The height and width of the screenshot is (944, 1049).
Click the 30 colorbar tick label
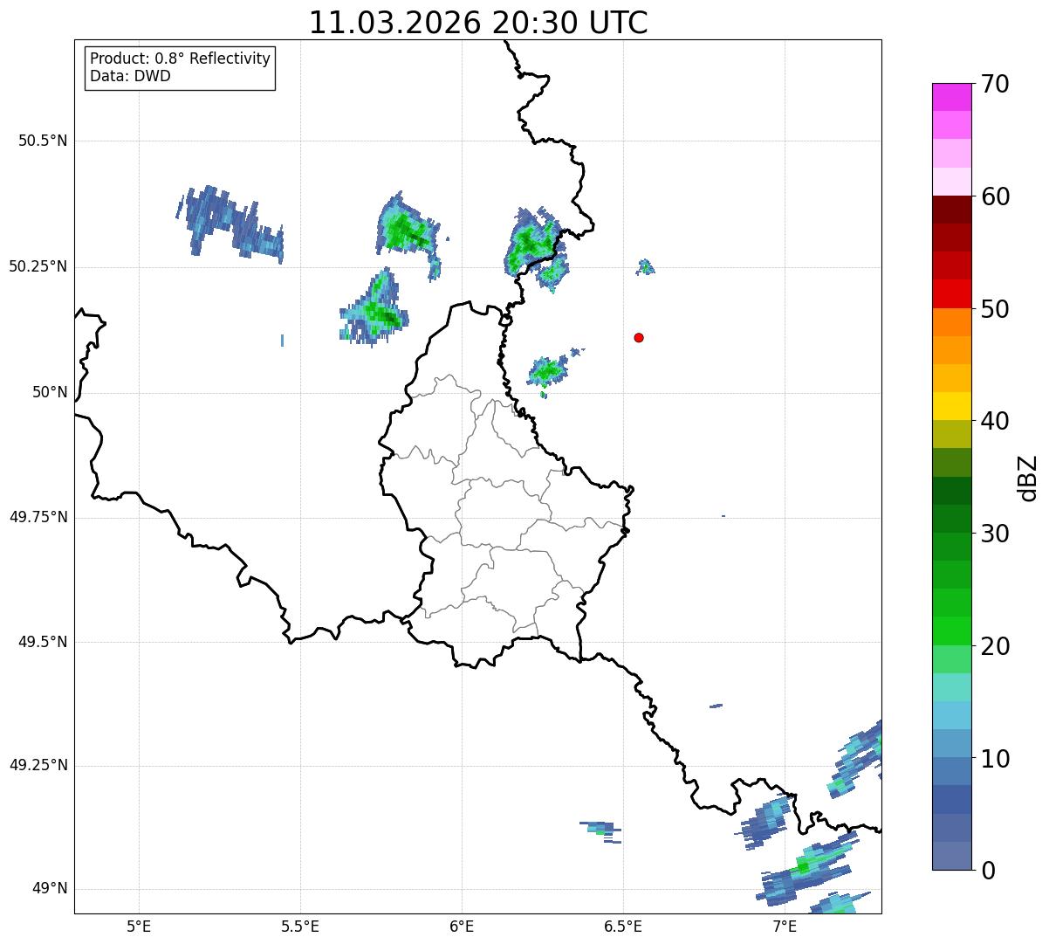pos(995,534)
